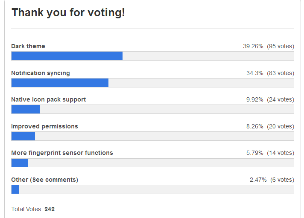The image size is (304, 218).
Task: Select the Improved permissions progress bar
Action: click(152, 136)
